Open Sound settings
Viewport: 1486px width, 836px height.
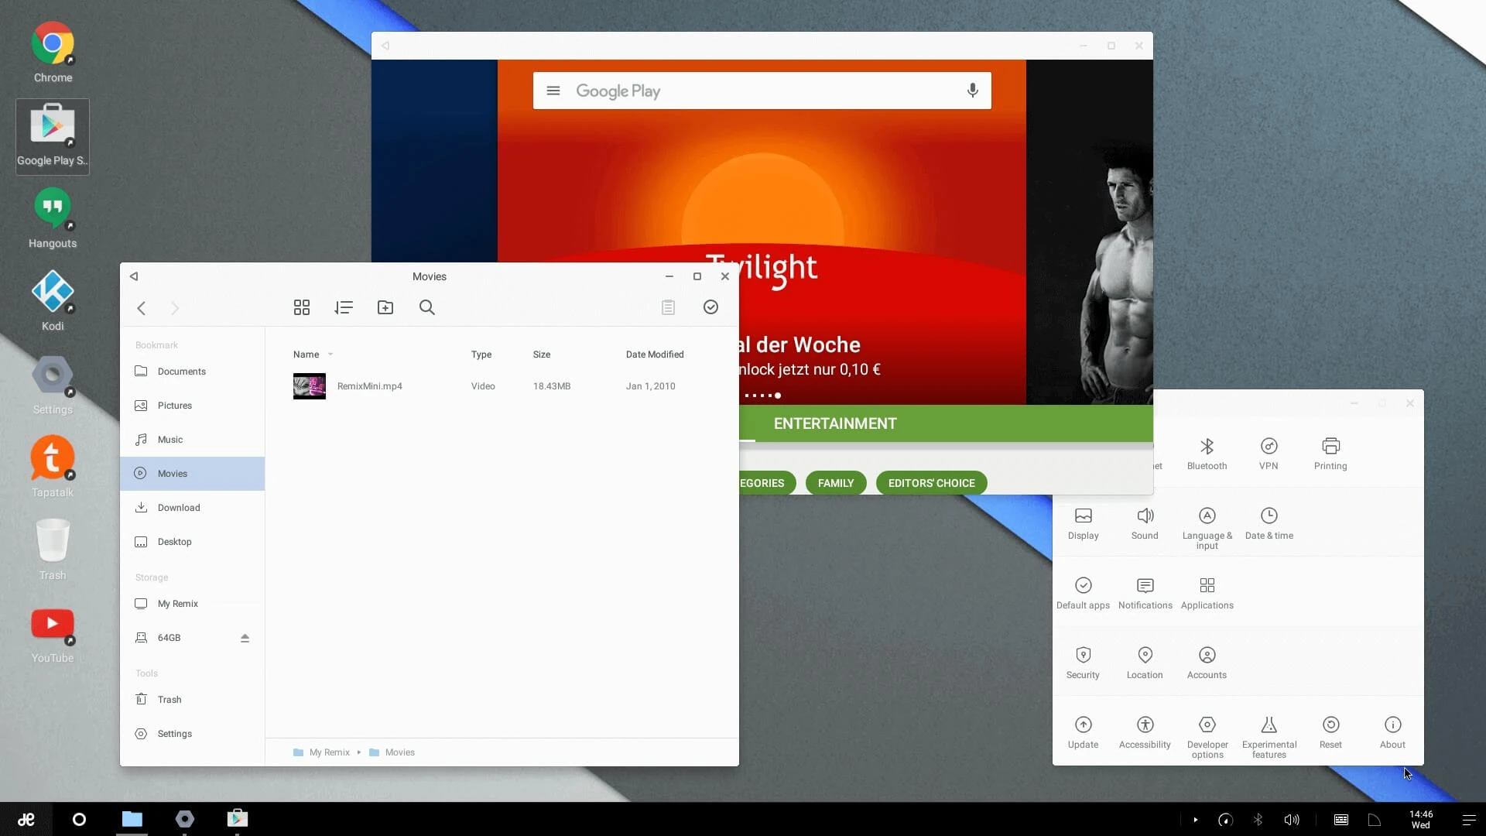click(x=1145, y=524)
